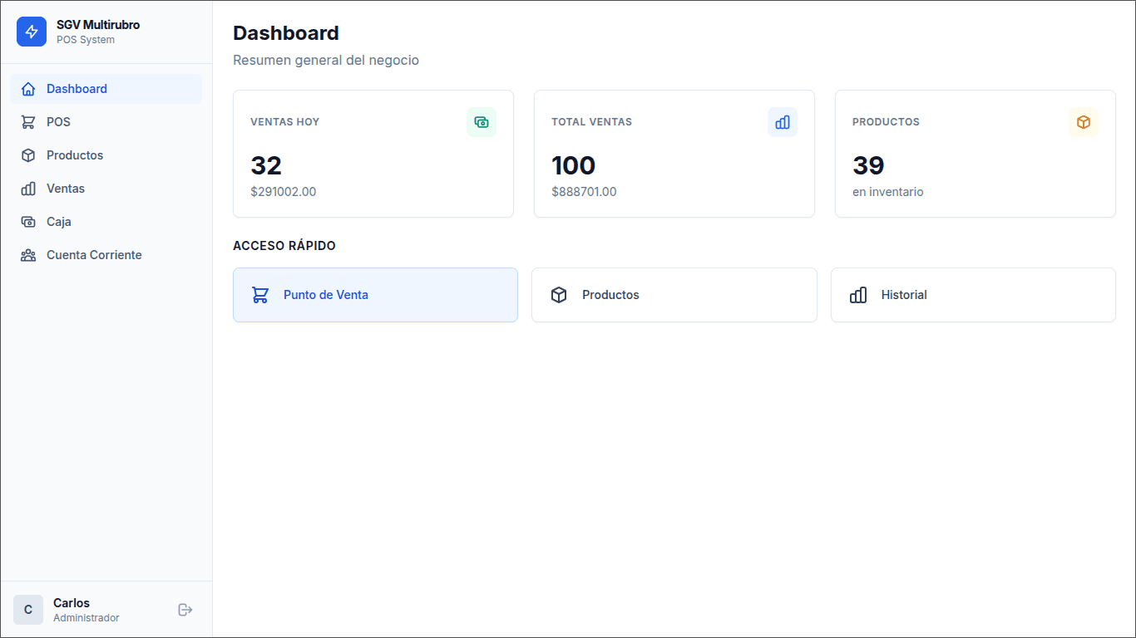1136x638 pixels.
Task: Click the Ventas Hoy count of 32
Action: click(x=266, y=165)
